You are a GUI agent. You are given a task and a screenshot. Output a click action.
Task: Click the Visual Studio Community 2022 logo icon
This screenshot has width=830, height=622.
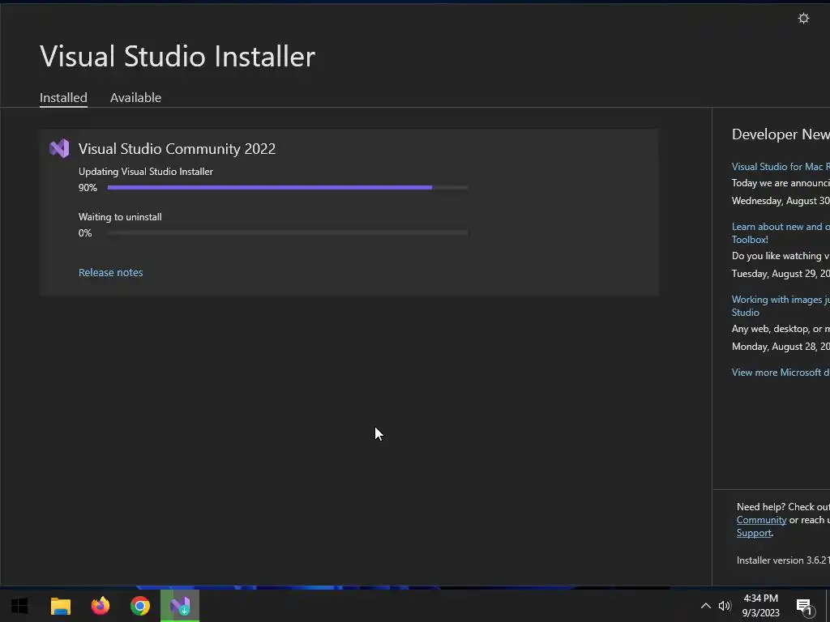point(59,149)
